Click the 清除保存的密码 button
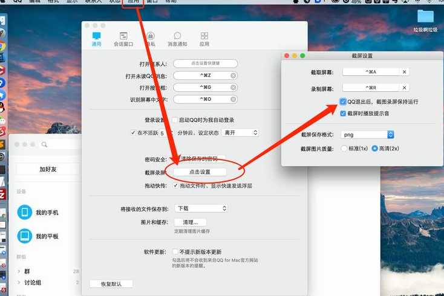444x296 pixels. (x=200, y=159)
